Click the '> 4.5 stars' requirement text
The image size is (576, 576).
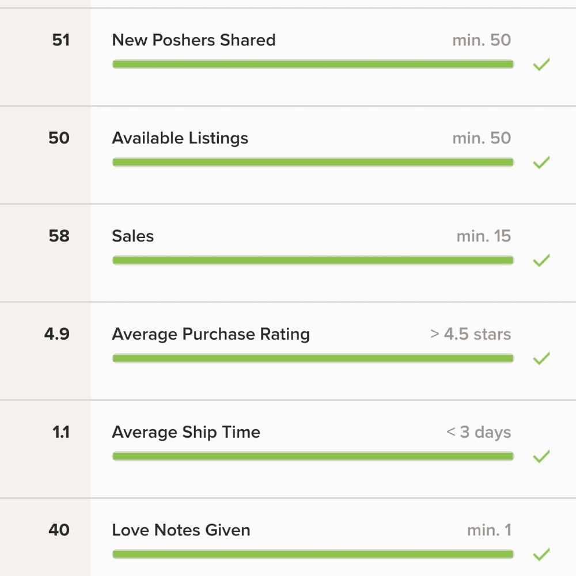pos(471,334)
